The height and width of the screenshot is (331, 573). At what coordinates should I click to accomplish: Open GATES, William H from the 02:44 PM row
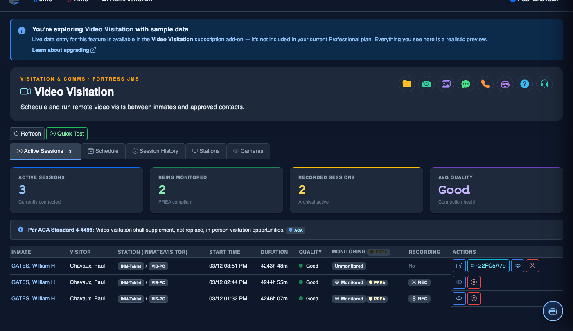(x=33, y=282)
